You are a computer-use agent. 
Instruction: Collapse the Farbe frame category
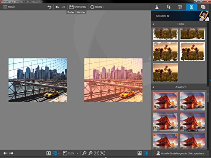click(x=154, y=24)
